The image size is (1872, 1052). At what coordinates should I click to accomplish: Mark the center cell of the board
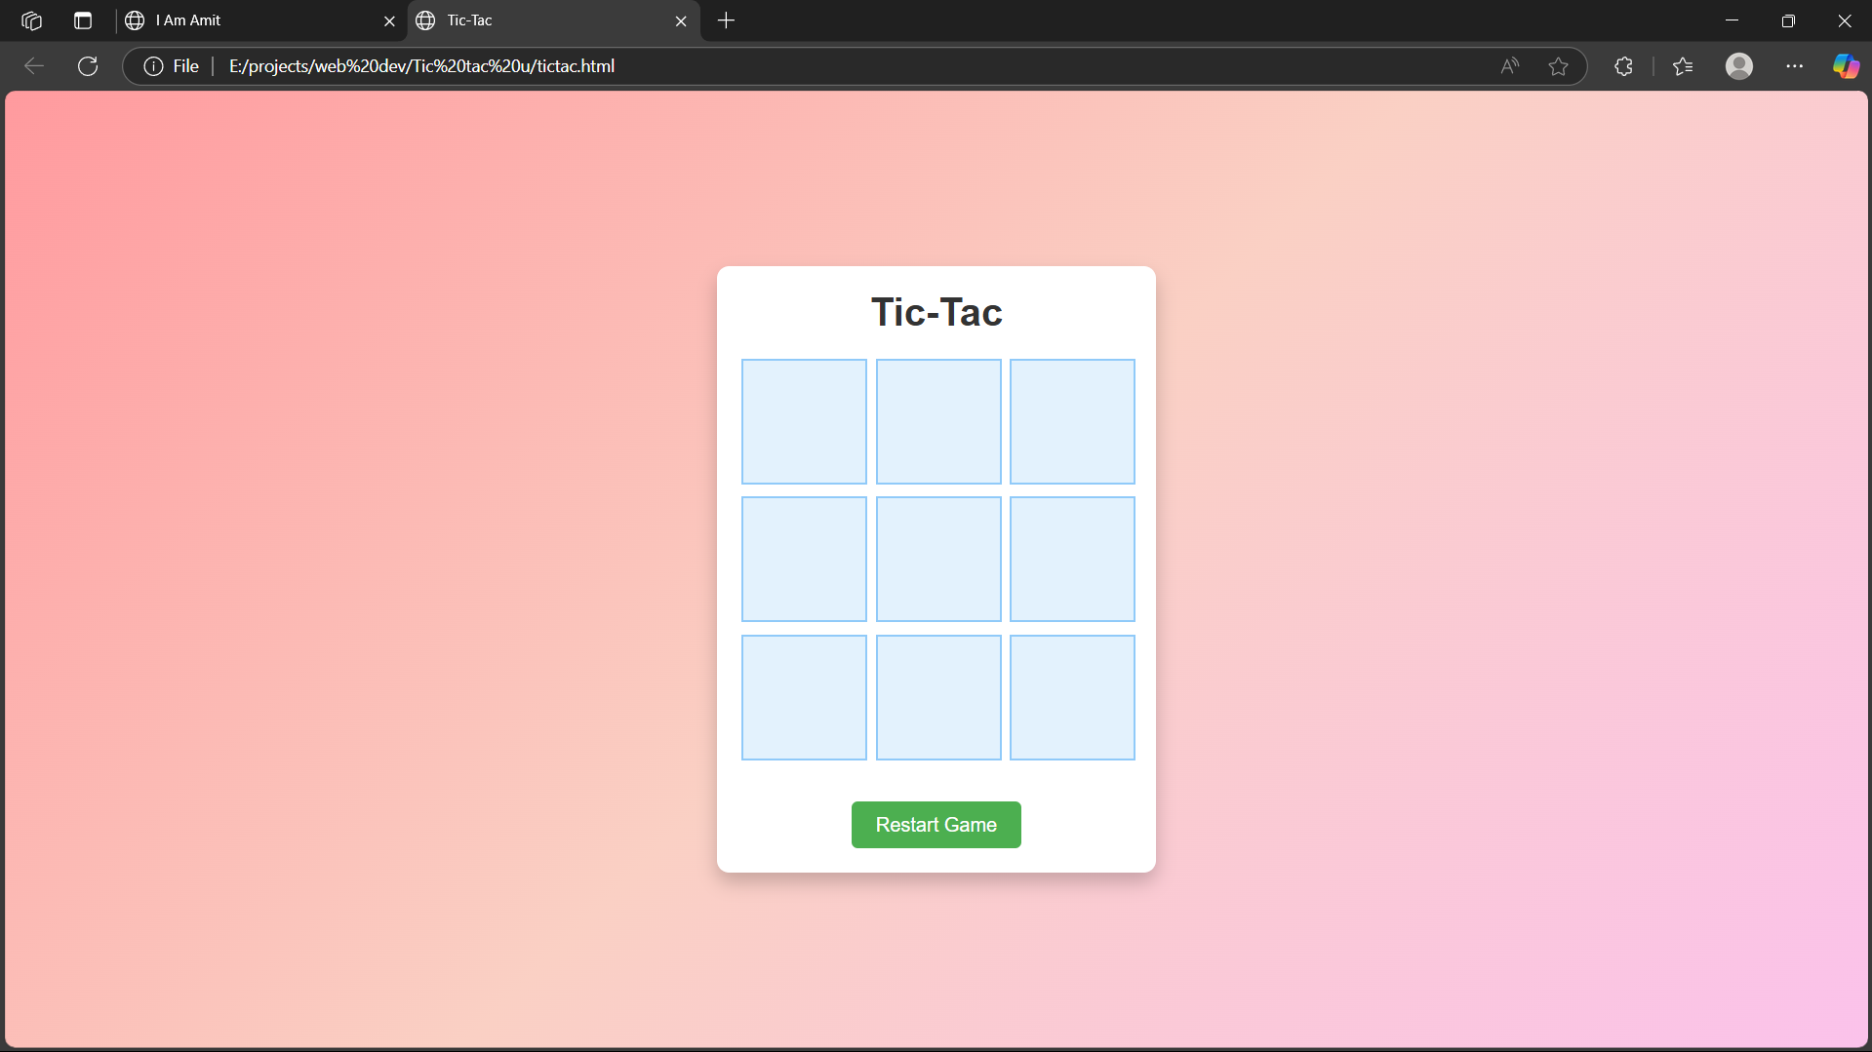point(937,559)
